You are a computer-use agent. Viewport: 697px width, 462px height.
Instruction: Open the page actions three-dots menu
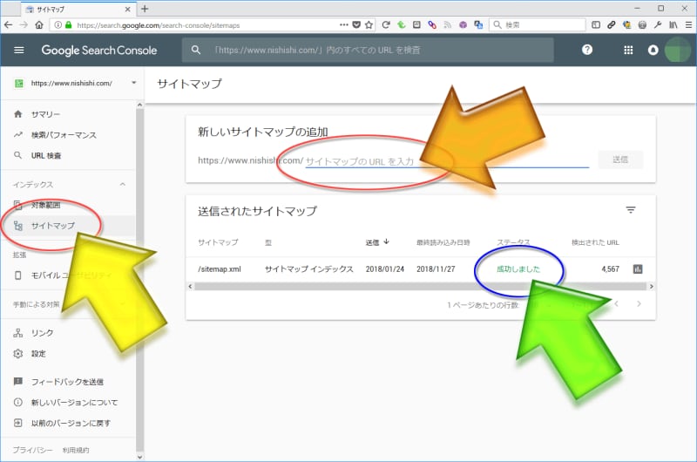click(x=343, y=25)
